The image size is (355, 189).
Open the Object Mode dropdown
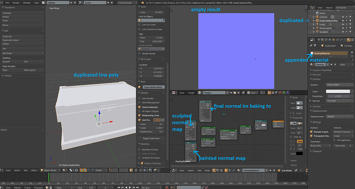tap(50, 170)
